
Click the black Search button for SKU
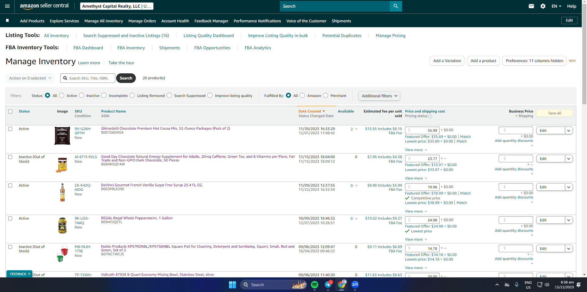126,78
